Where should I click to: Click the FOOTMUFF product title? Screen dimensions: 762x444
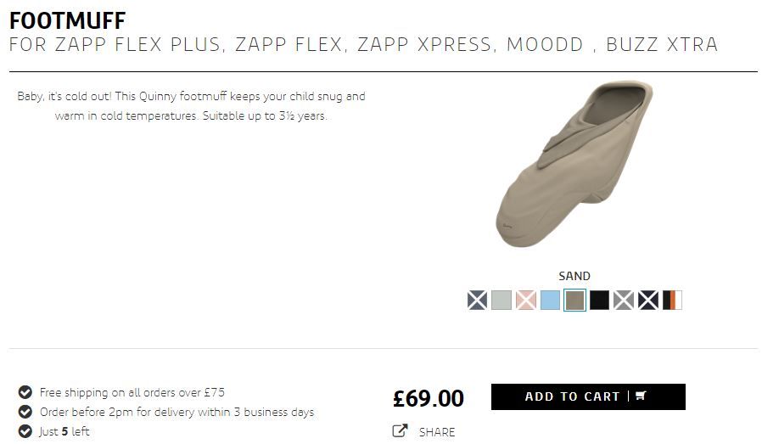(x=67, y=21)
